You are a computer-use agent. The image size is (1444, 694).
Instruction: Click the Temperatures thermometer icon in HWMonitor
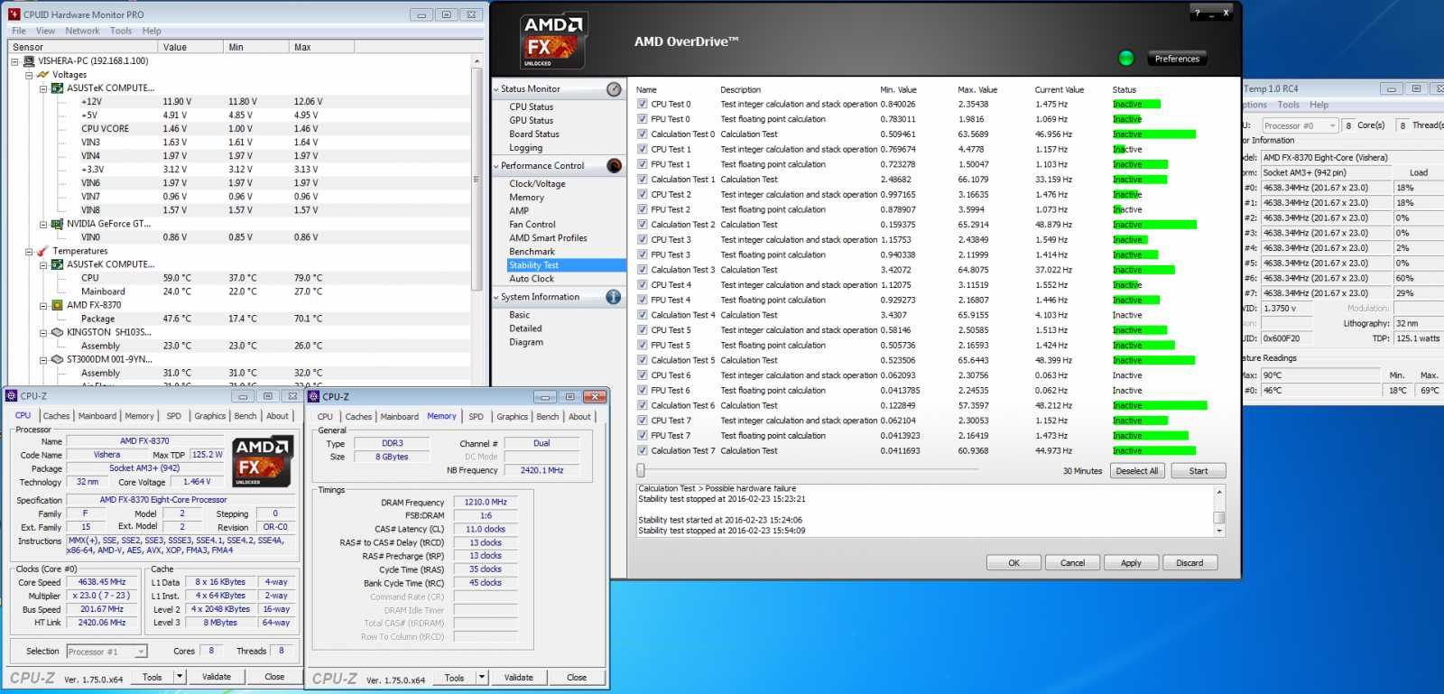pyautogui.click(x=42, y=251)
